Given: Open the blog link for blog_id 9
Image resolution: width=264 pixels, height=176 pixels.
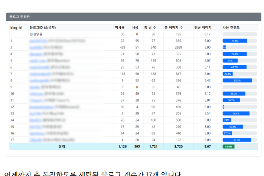Looking at the screenshot, I should click(35, 87).
